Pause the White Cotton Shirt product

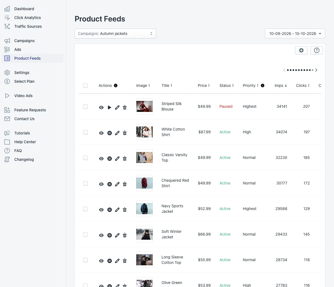point(109,133)
